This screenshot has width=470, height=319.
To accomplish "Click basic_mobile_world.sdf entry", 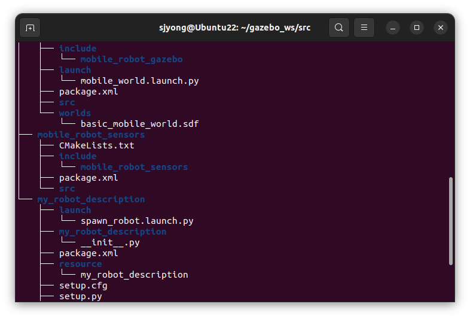I will coord(140,124).
